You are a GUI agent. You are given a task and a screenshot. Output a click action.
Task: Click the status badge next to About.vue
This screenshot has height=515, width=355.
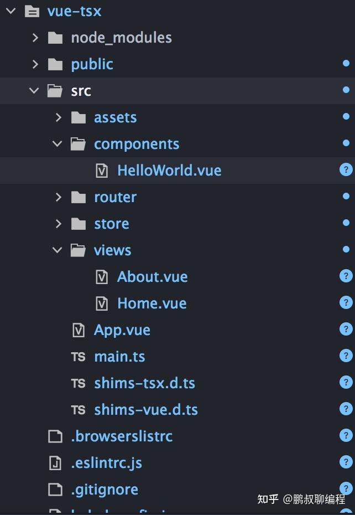point(346,276)
